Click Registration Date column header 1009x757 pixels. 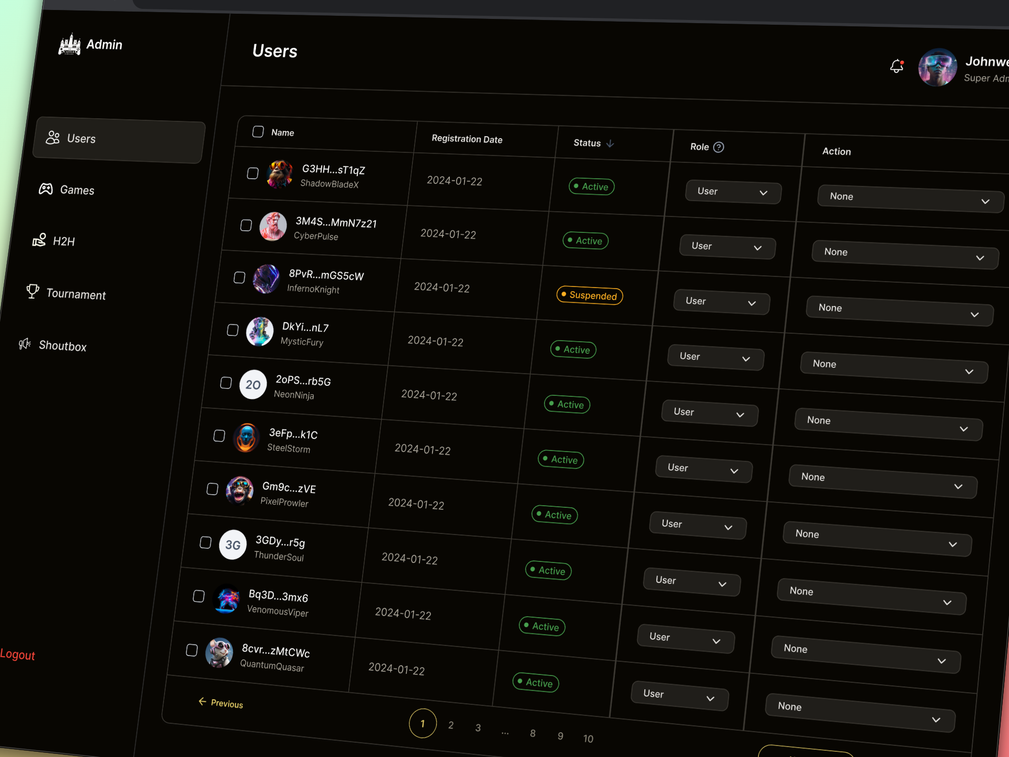click(467, 139)
